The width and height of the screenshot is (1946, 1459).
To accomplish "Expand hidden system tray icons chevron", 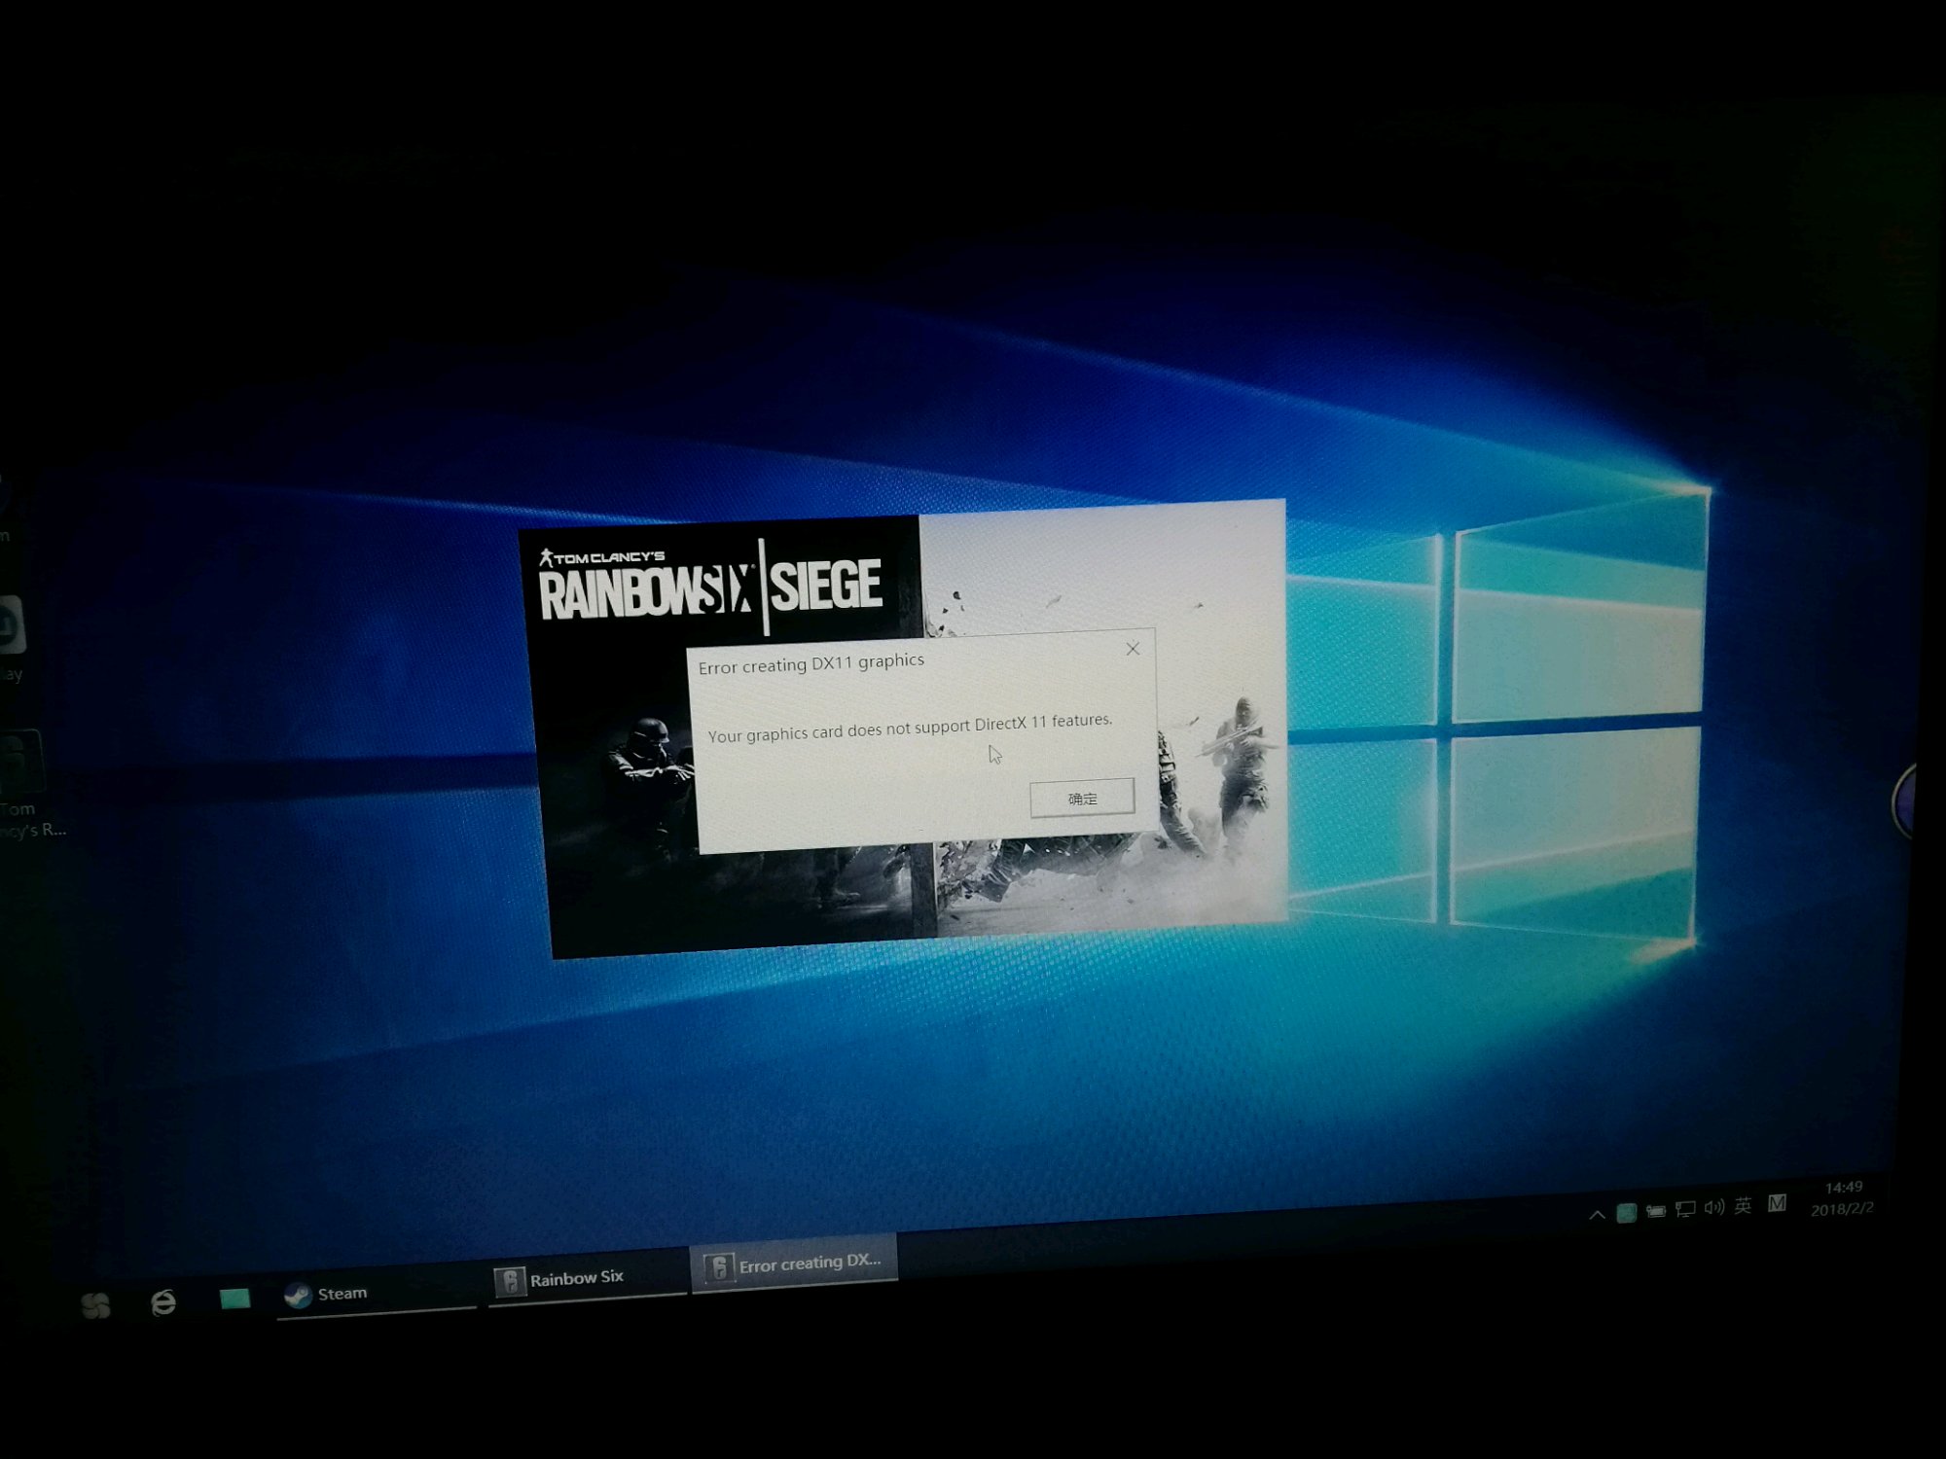I will tap(1597, 1214).
